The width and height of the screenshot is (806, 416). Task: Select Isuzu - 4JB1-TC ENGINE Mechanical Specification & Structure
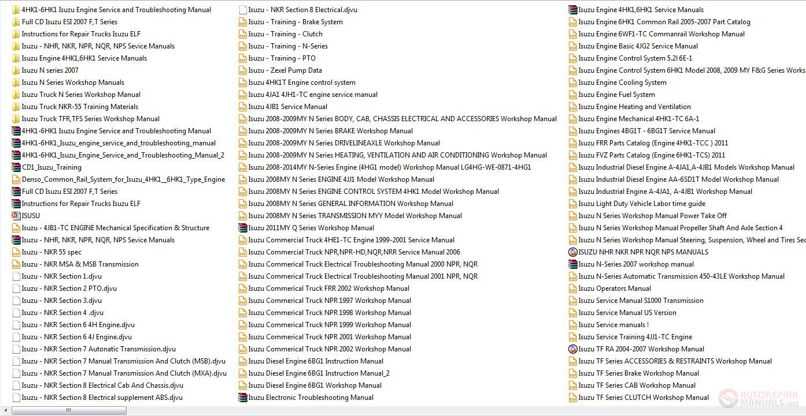click(x=116, y=228)
